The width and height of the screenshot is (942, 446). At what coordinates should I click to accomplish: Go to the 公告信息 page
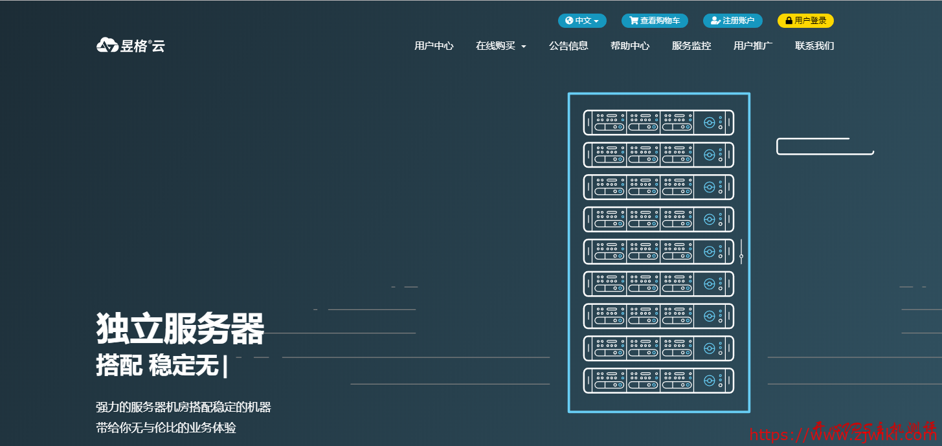click(568, 46)
